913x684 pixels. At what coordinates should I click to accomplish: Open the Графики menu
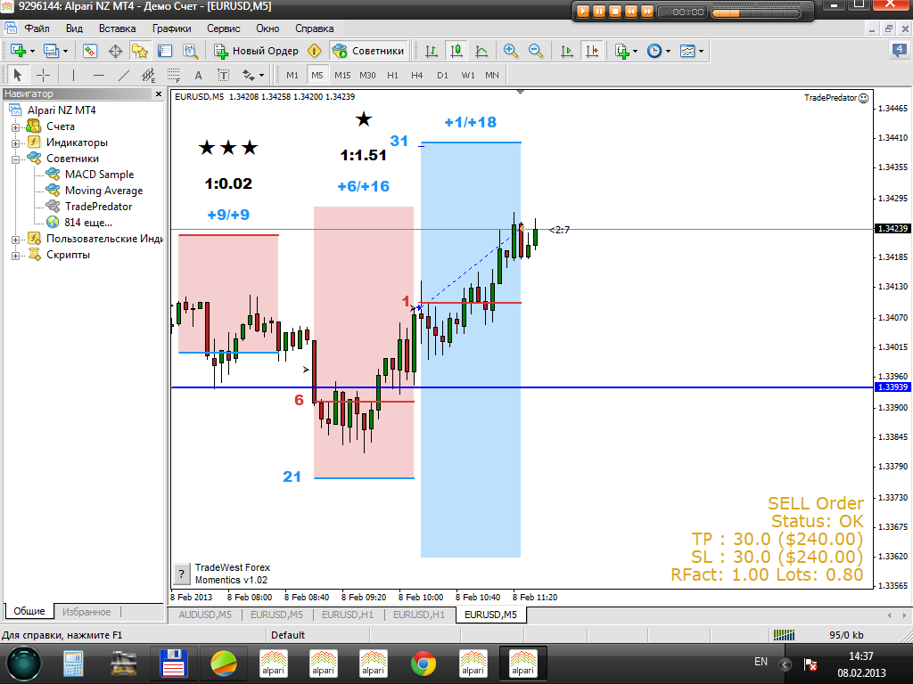click(x=172, y=28)
